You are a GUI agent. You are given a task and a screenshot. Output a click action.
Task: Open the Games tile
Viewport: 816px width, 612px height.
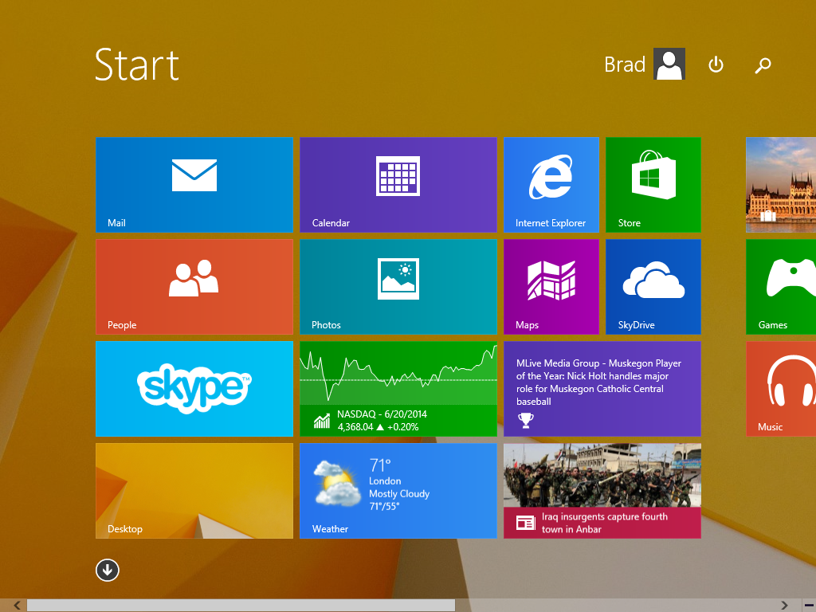[x=781, y=287]
